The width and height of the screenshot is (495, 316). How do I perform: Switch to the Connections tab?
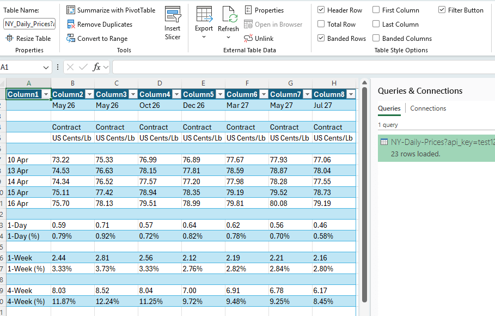[428, 108]
